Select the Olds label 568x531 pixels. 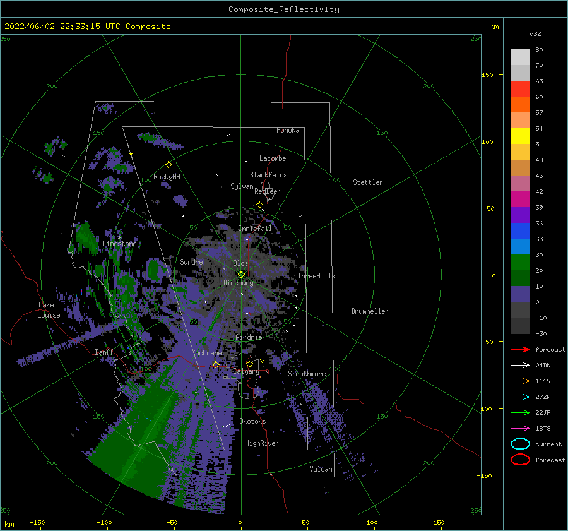pos(240,263)
